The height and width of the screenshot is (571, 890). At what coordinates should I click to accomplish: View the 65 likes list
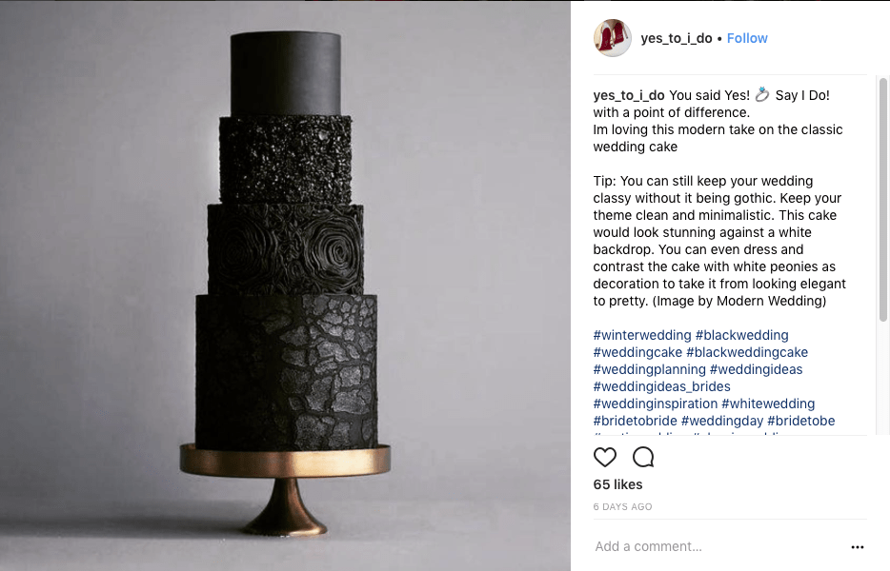tap(617, 484)
